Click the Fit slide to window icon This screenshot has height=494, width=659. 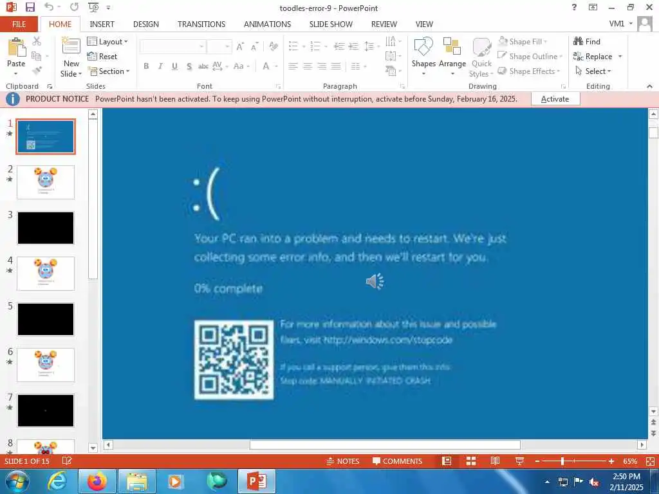click(x=650, y=461)
